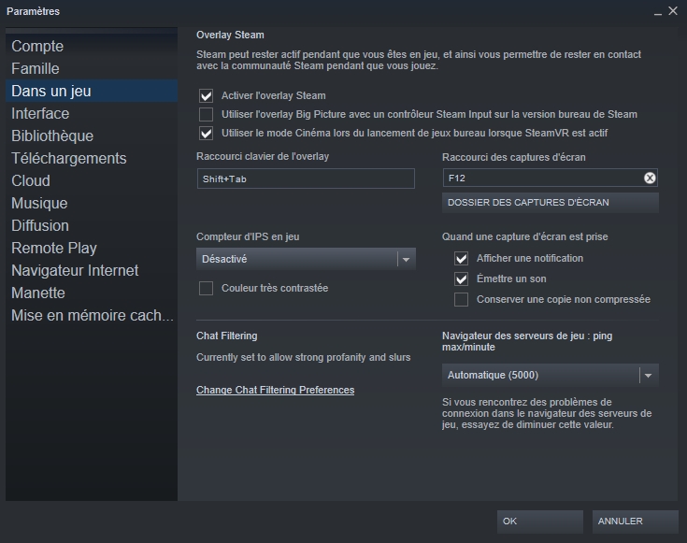Select Dans un jeu section
This screenshot has height=543, width=687.
point(92,91)
